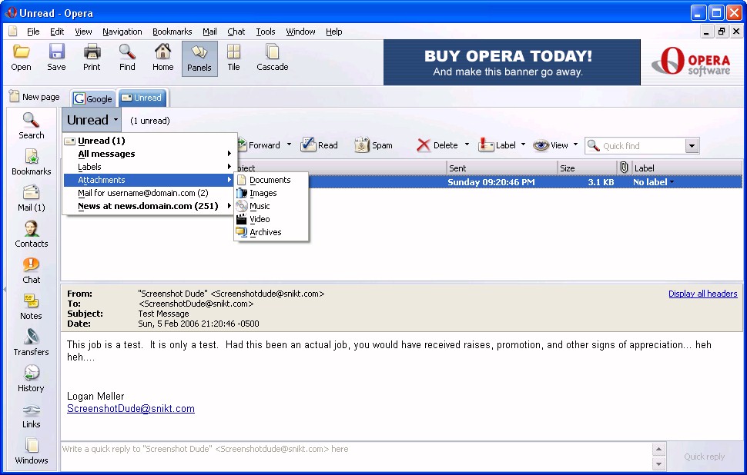Open the Search panel in sidebar
747x475 pixels.
(32, 126)
